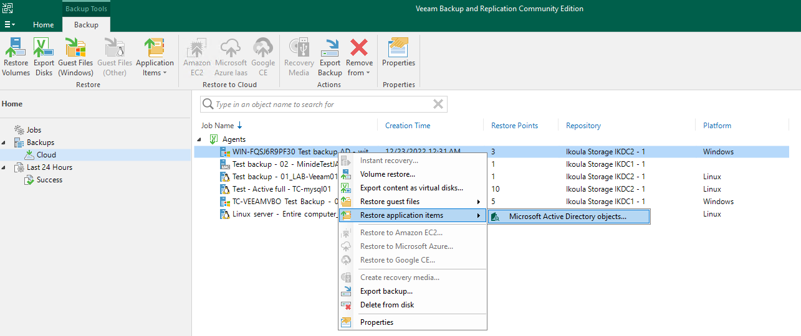Collapse the Backups tree node
Viewport: 801px width, 336px height.
point(4,142)
